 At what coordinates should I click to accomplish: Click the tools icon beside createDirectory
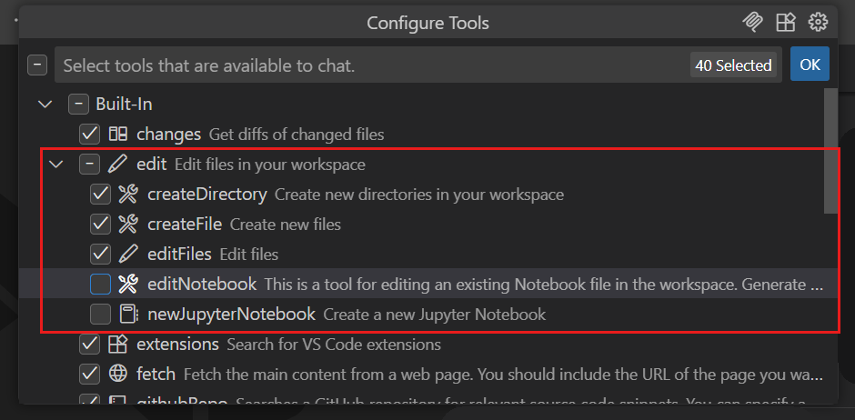coord(128,195)
